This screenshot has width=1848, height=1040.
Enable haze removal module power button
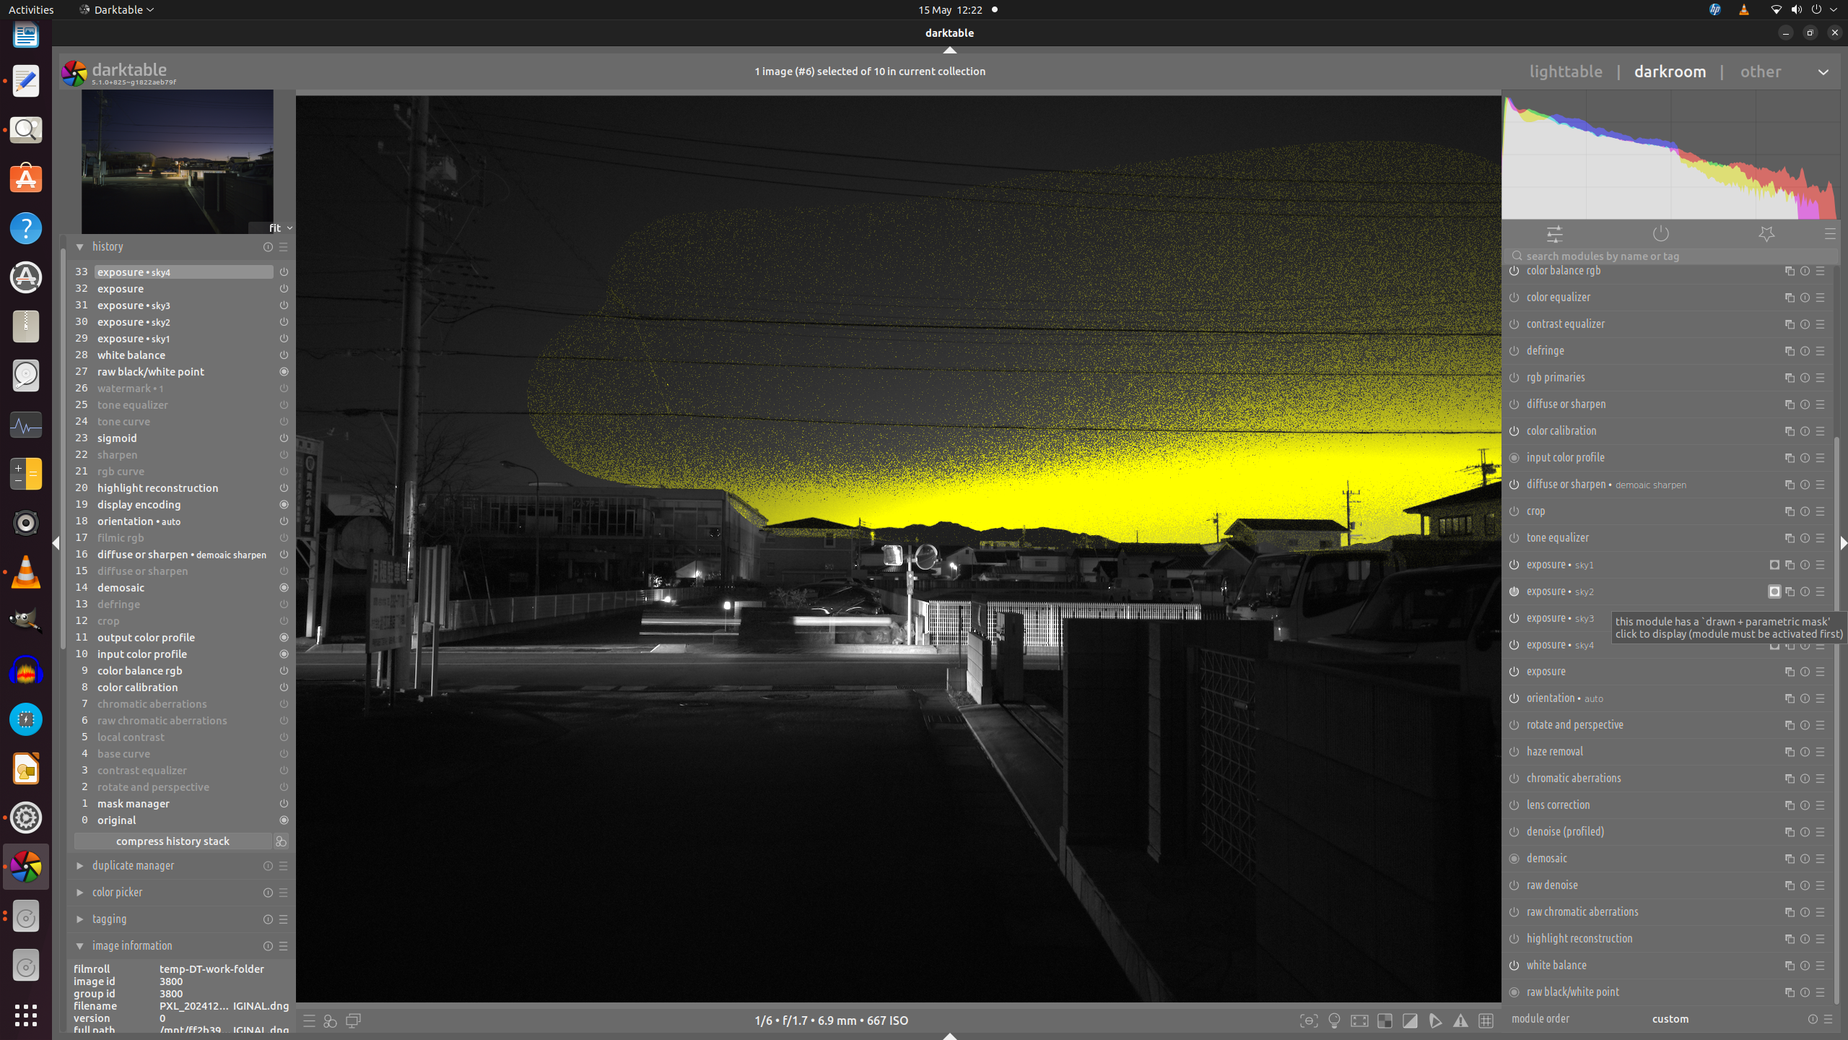1514,752
